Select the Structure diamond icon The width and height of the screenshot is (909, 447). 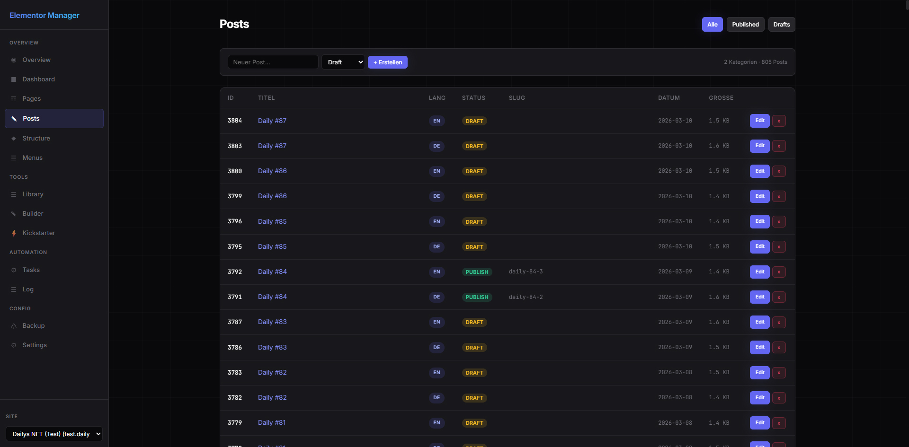click(14, 139)
